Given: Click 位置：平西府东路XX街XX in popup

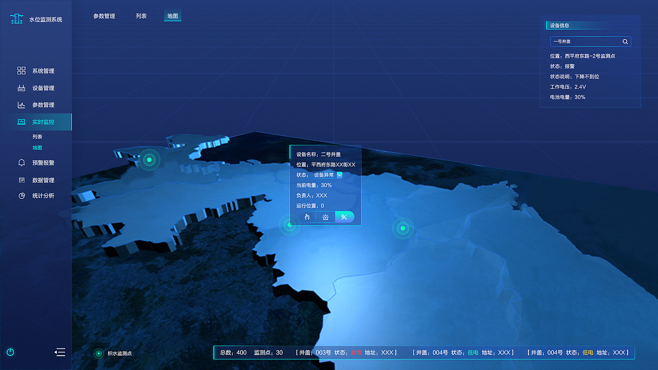Looking at the screenshot, I should (x=326, y=164).
